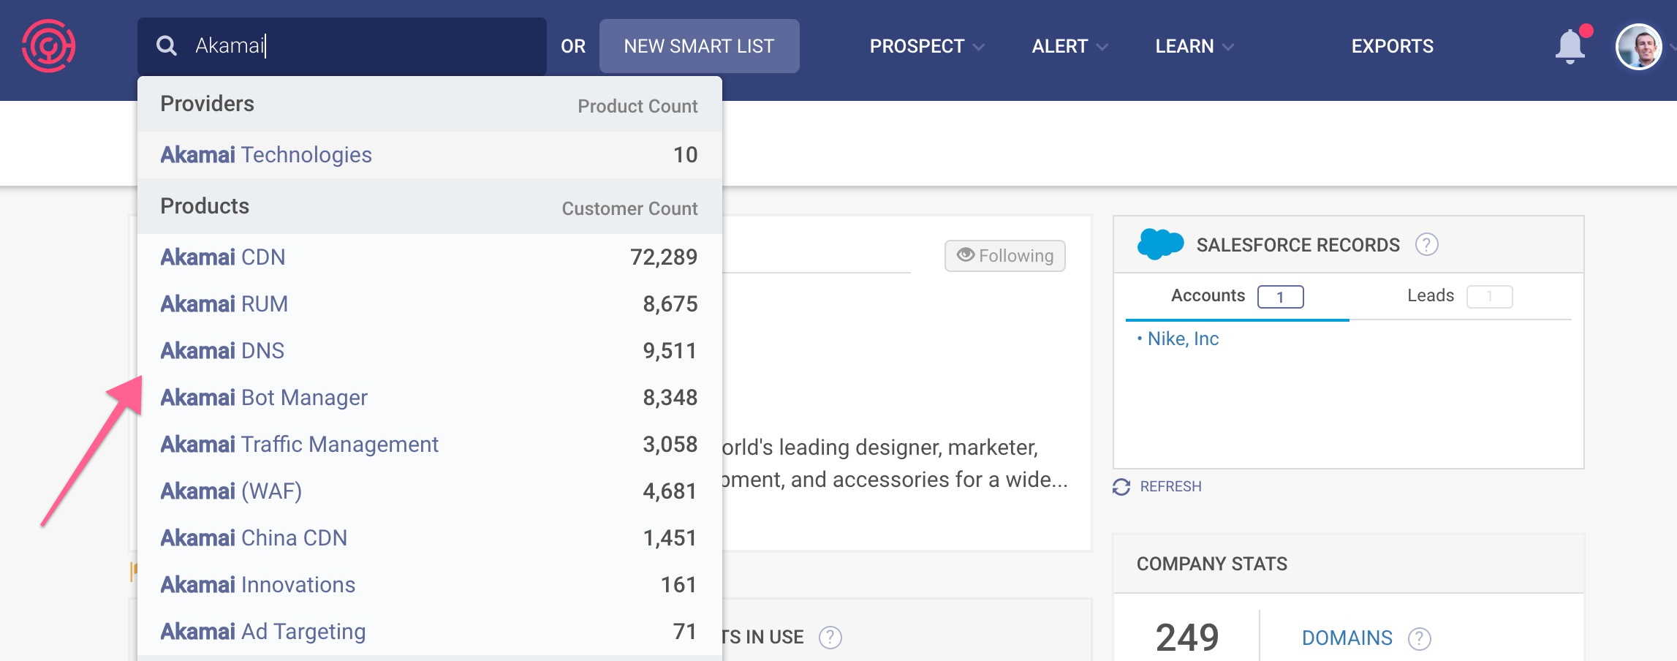Choose Akamai Bot Manager

pyautogui.click(x=430, y=398)
